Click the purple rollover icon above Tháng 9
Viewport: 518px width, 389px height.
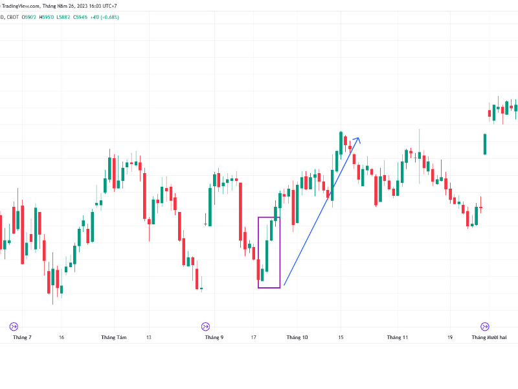click(206, 327)
